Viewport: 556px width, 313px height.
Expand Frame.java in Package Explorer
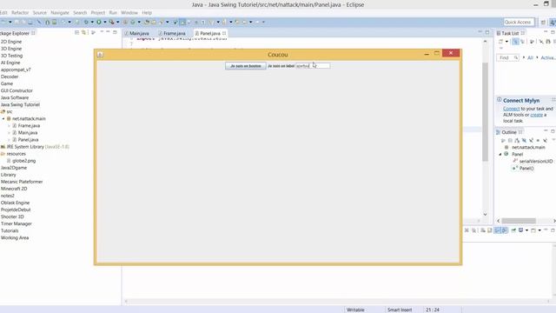[10, 125]
